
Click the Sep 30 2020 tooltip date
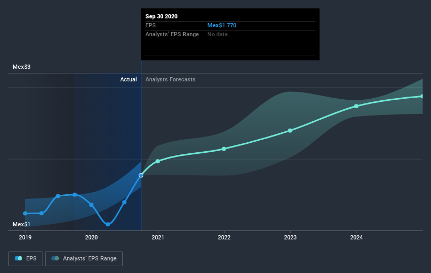(x=161, y=16)
